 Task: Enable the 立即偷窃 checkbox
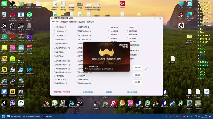coord(128,28)
